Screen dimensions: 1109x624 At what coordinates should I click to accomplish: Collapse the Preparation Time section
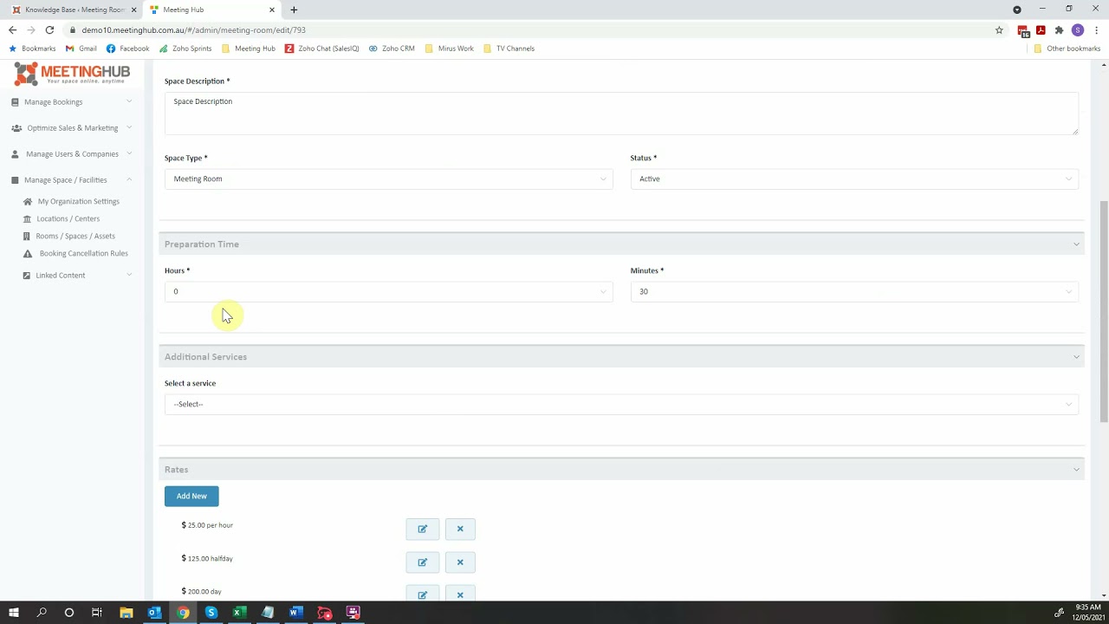tap(1076, 244)
